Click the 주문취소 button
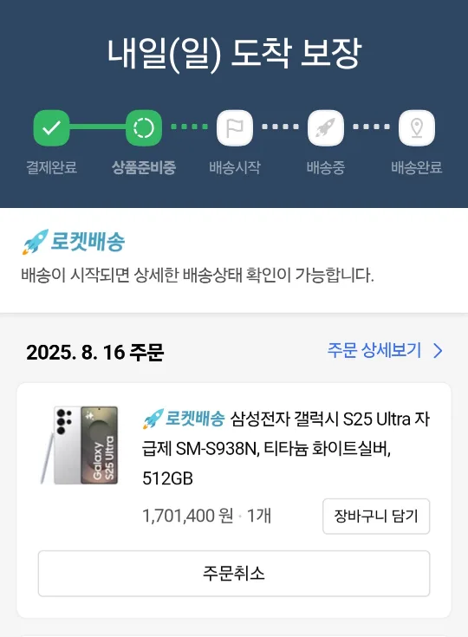The width and height of the screenshot is (468, 637). tap(234, 574)
